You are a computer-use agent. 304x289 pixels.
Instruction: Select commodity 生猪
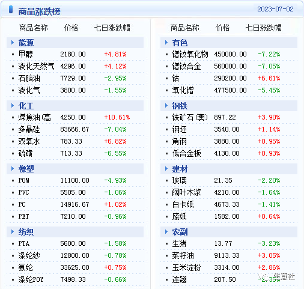(179, 243)
